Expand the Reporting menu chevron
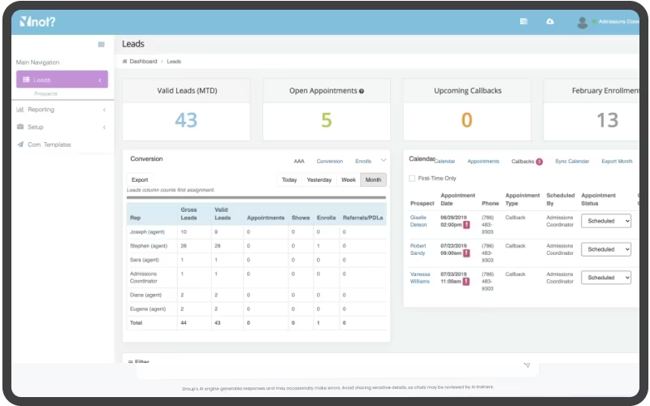 [x=104, y=110]
